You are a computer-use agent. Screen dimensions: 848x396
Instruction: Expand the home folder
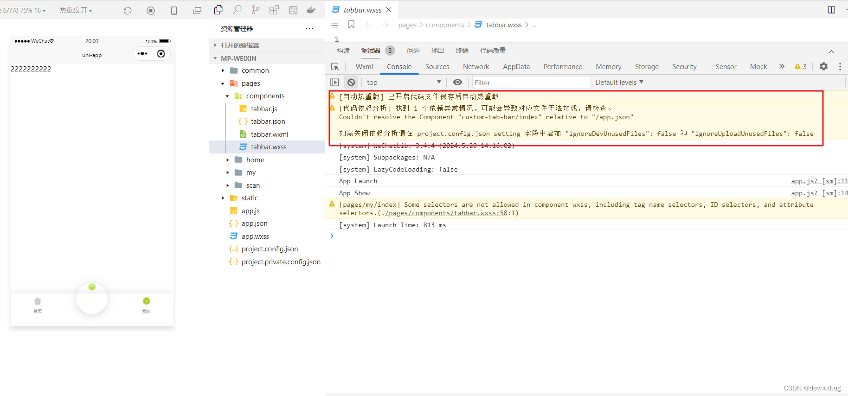(227, 160)
